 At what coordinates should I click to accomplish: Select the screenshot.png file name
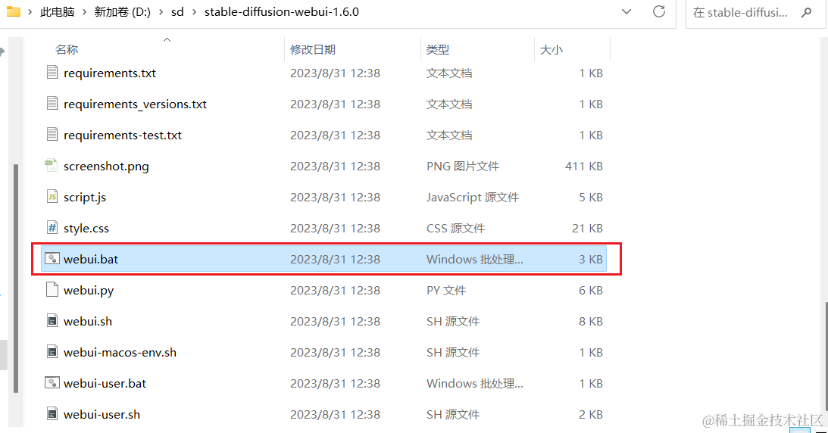(x=106, y=166)
